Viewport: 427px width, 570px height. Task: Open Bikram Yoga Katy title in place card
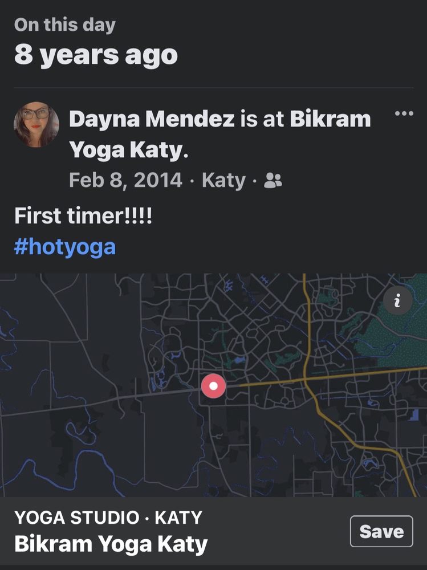[x=111, y=544]
